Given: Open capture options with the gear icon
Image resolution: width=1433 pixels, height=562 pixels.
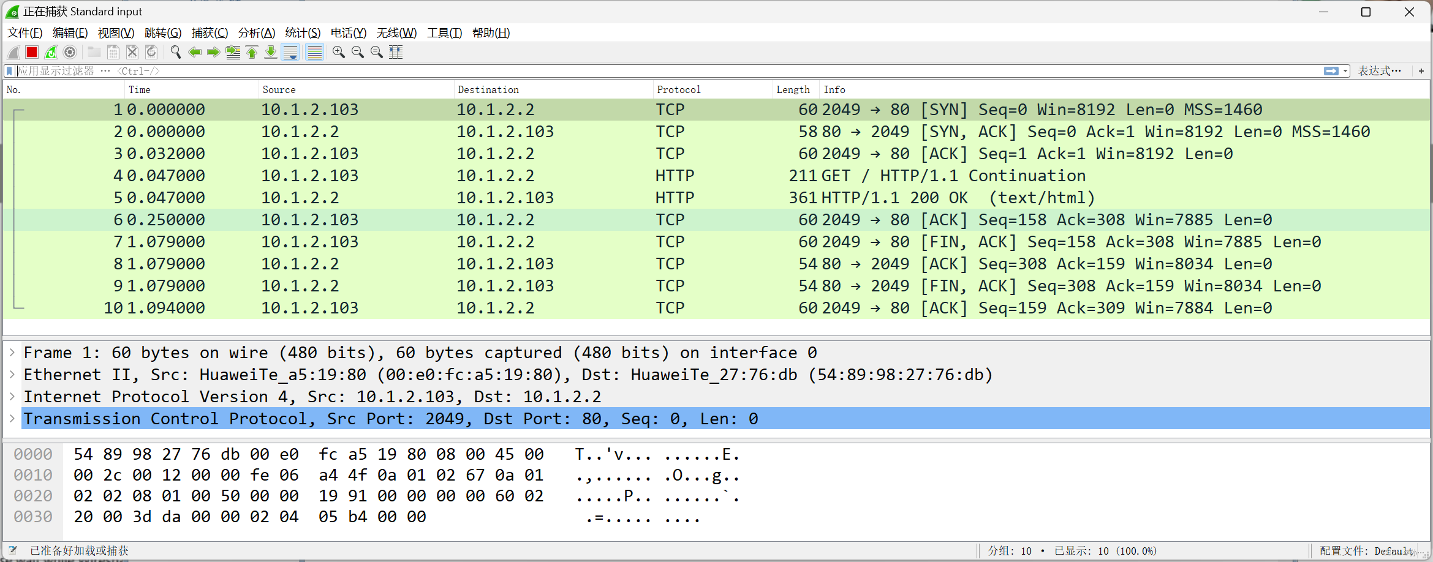Looking at the screenshot, I should tap(70, 52).
